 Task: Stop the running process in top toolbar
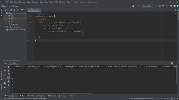tap(167, 6)
